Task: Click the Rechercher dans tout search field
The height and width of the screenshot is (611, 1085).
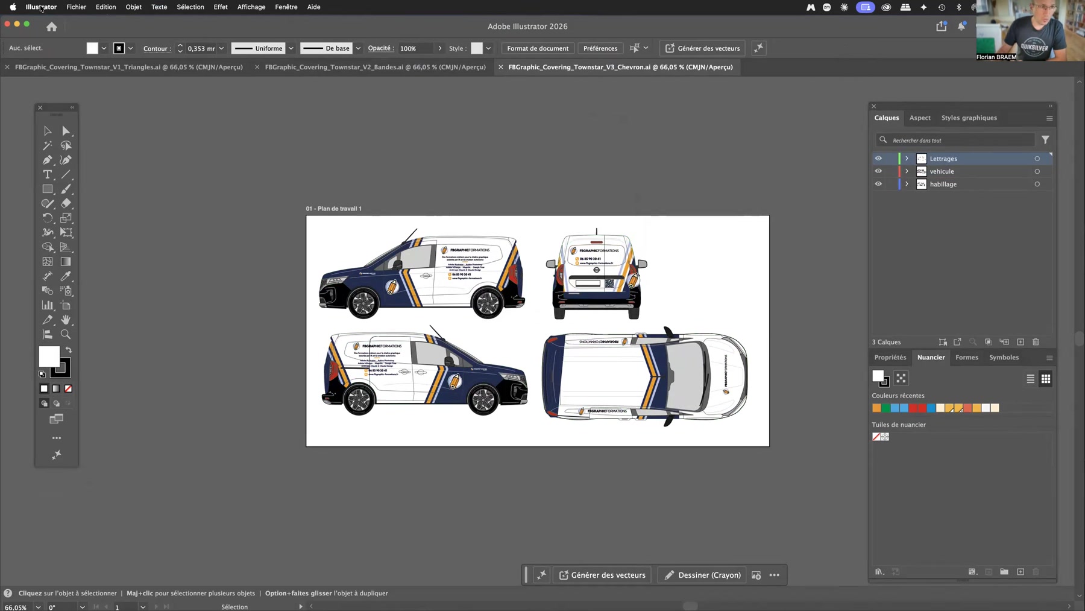Action: coord(955,140)
